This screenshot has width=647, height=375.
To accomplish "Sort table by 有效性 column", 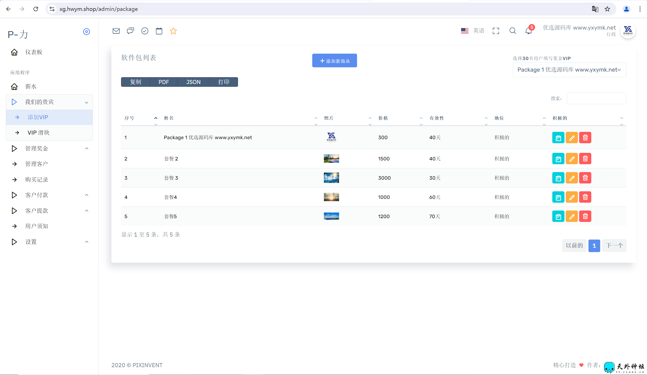I will [459, 118].
